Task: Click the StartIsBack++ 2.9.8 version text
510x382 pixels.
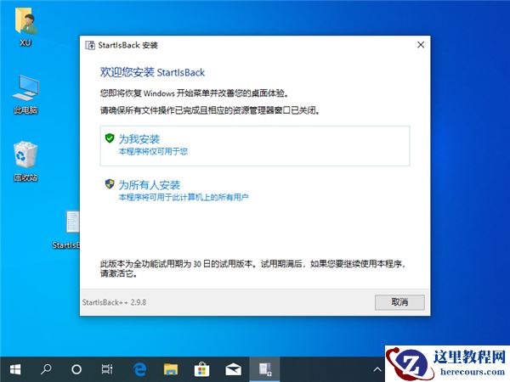Action: point(114,302)
